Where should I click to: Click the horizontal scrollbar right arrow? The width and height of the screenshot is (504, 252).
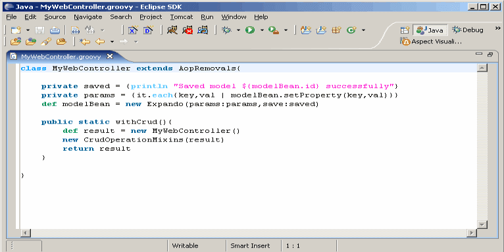[472, 233]
